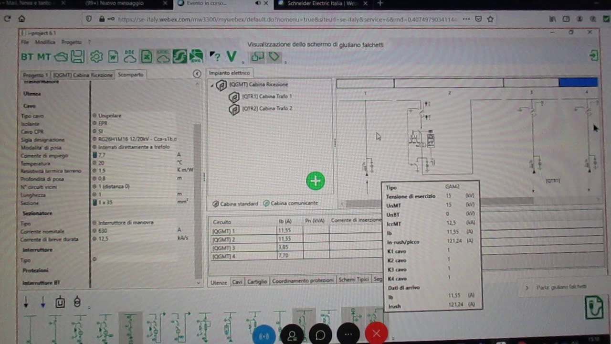This screenshot has width=611, height=344.
Task: Click the Tipo cavo Unipolare value
Action: click(110, 116)
